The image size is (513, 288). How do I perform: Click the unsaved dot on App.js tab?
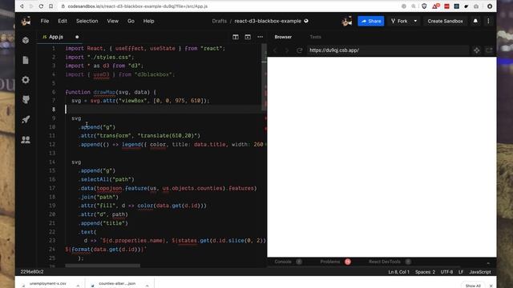[x=77, y=37]
